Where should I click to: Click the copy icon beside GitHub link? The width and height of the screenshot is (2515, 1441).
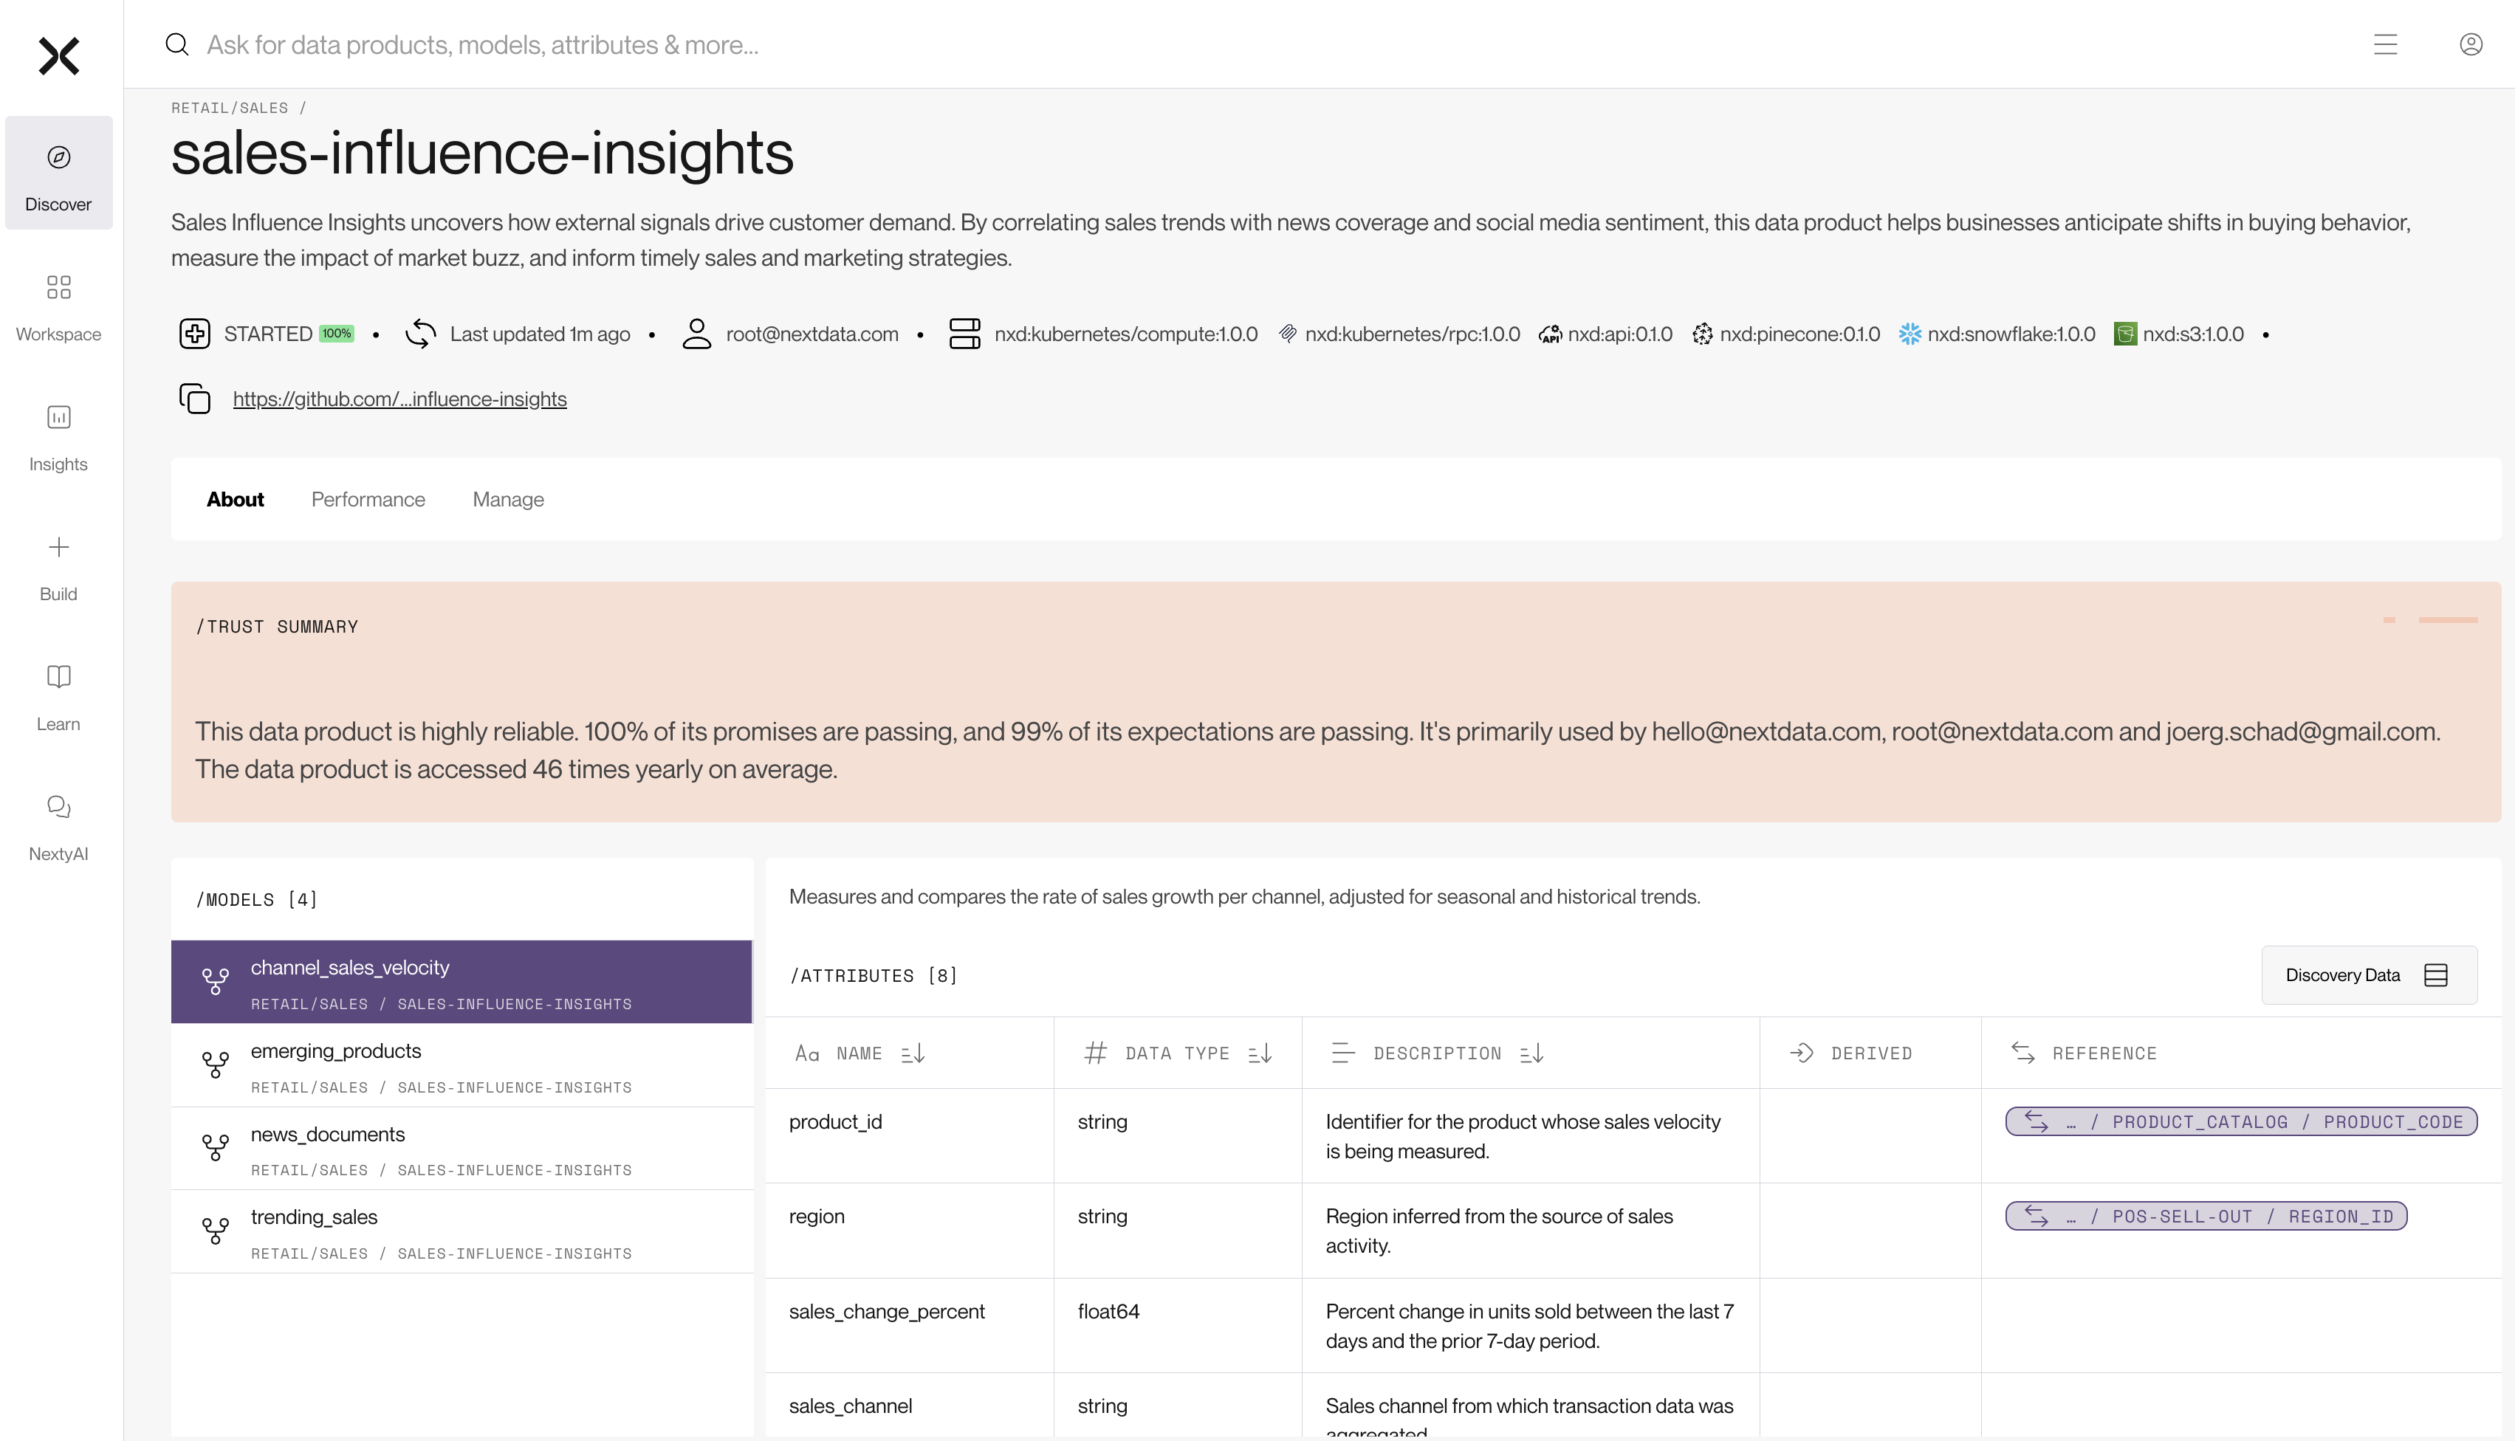click(195, 399)
